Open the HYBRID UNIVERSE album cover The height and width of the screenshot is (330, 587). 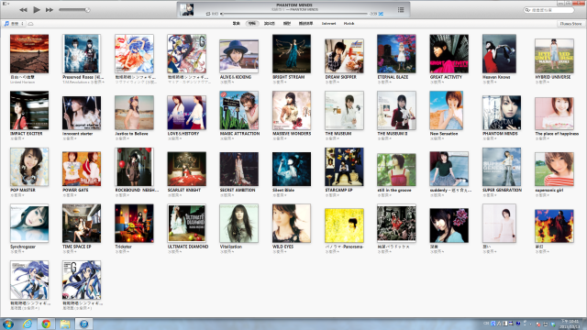(x=554, y=56)
